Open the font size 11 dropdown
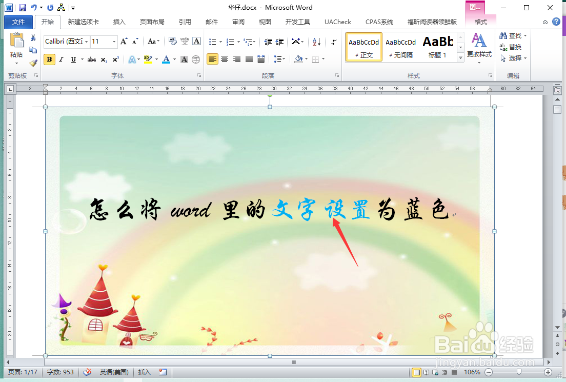 [114, 42]
